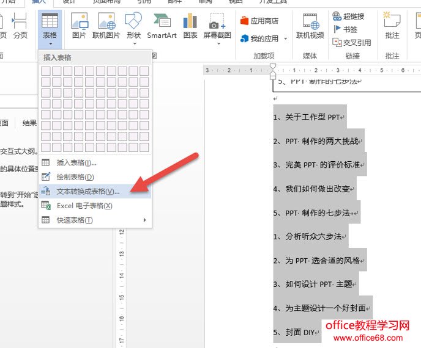Select 绘制表格(D) draw table
Screen dimensions: 421x348
[x=95, y=177]
